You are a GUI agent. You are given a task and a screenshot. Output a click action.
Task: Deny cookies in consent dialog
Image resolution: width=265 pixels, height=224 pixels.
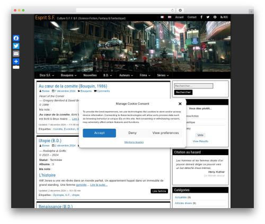coord(132,133)
